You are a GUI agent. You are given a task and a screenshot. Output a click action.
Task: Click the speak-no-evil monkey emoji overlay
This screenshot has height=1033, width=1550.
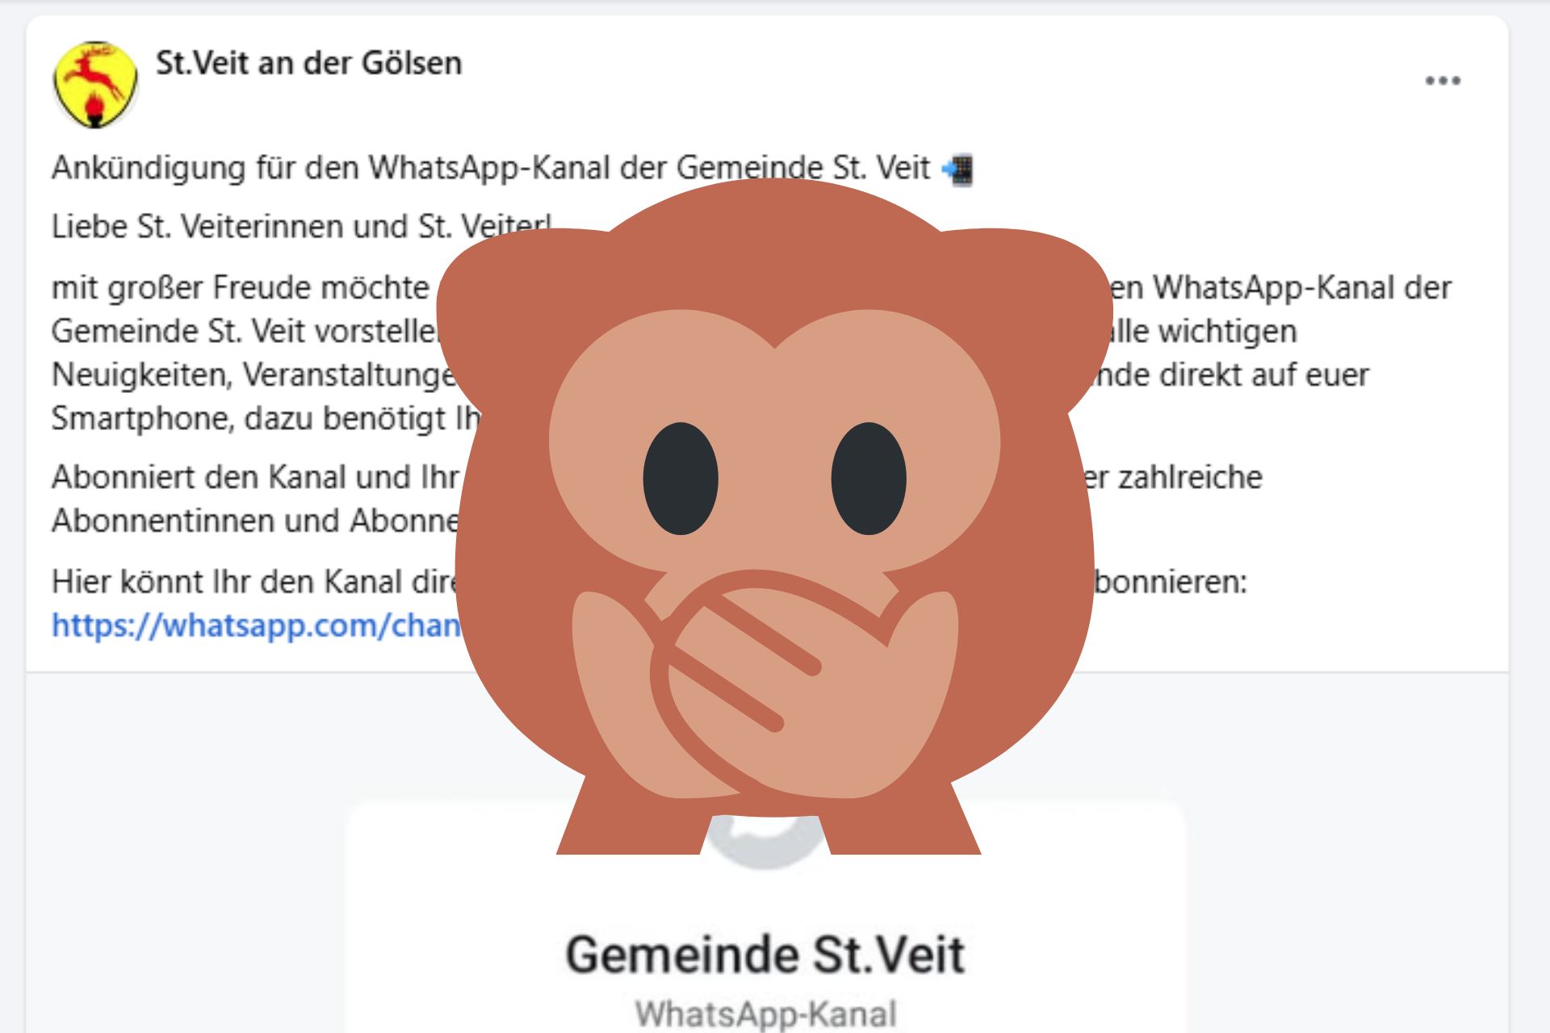coord(773,516)
